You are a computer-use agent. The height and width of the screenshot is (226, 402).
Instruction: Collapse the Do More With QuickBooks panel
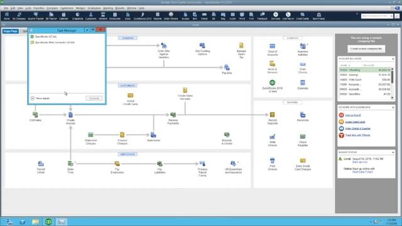coord(393,107)
